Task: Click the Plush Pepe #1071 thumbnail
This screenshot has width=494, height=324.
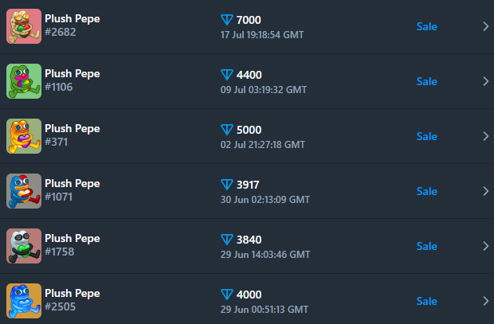Action: pyautogui.click(x=24, y=191)
